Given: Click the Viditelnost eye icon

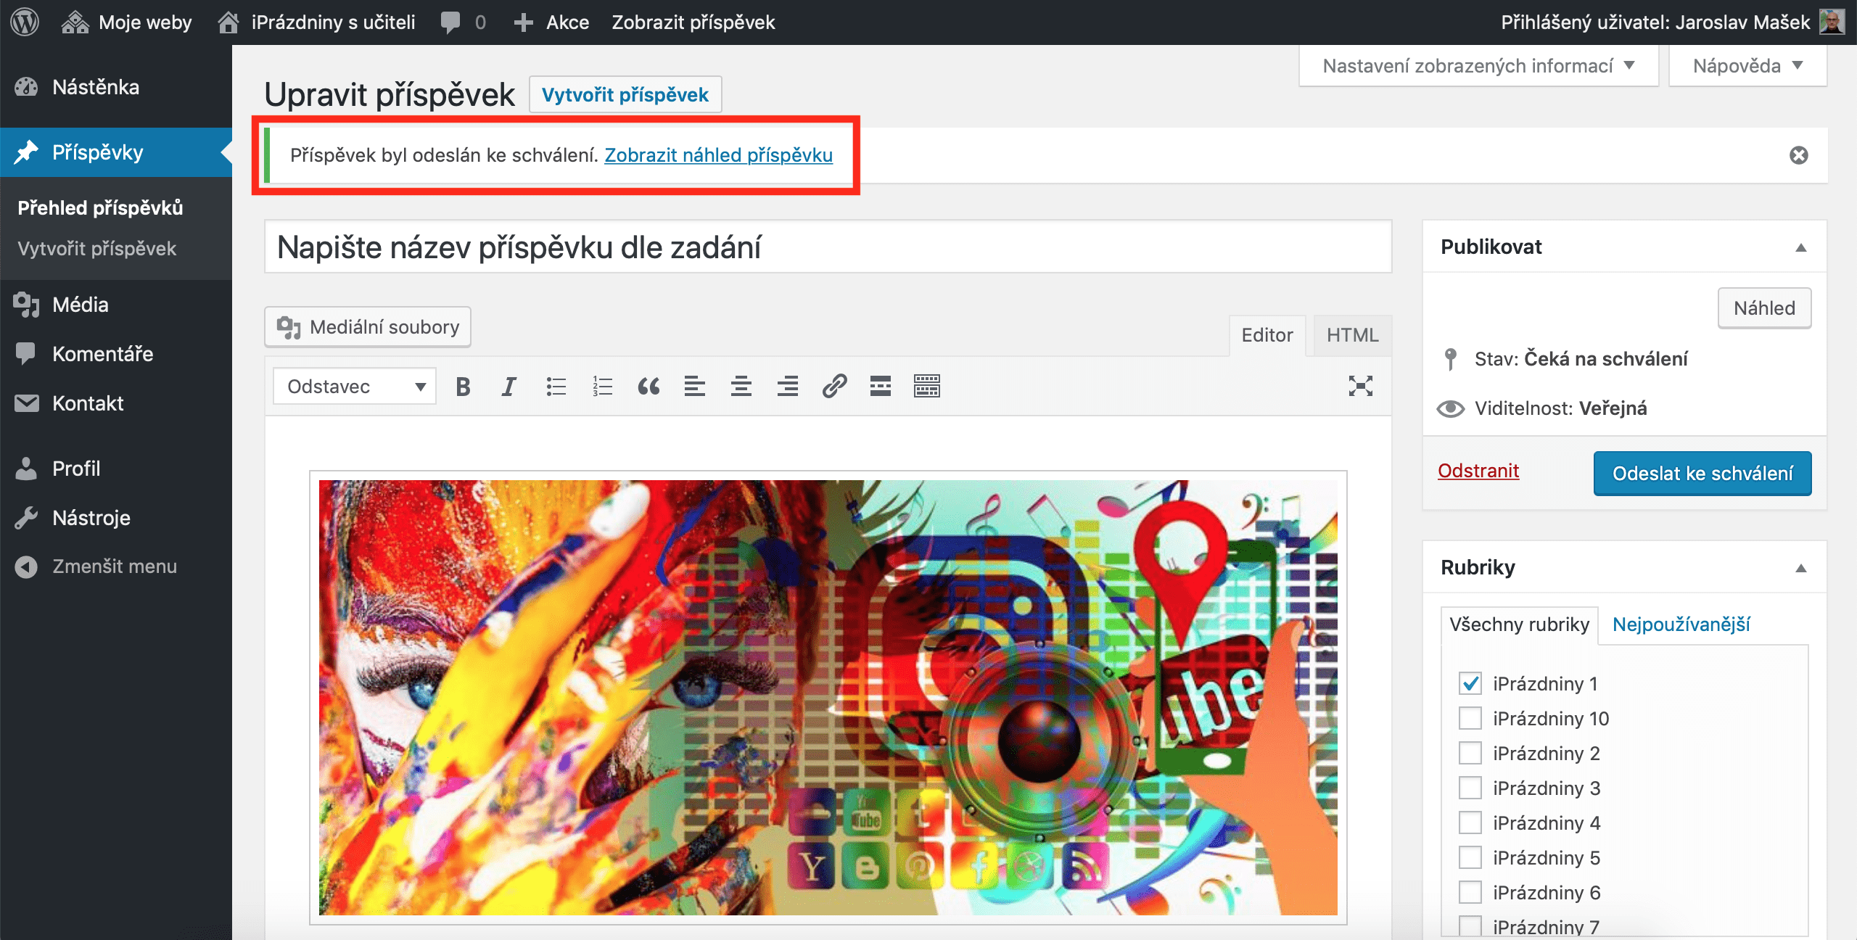Looking at the screenshot, I should pos(1450,408).
